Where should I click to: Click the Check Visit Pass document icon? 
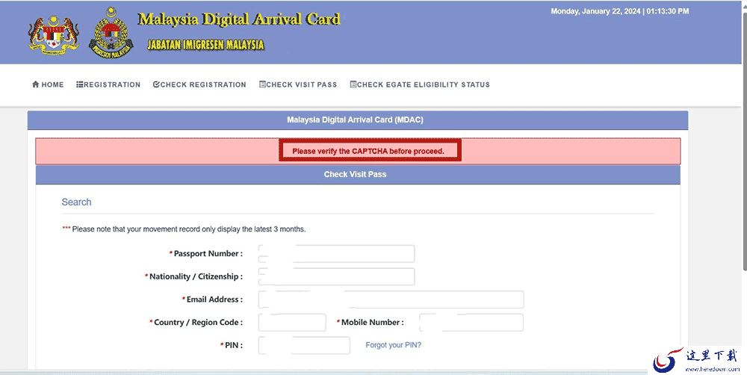click(262, 84)
